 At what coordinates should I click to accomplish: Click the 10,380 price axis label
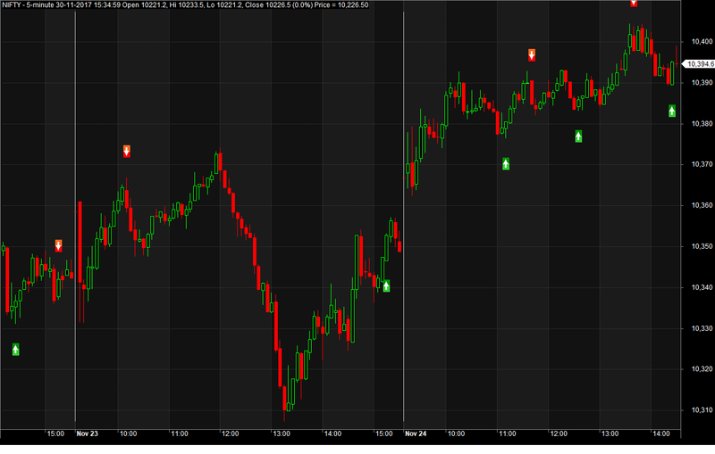click(702, 124)
